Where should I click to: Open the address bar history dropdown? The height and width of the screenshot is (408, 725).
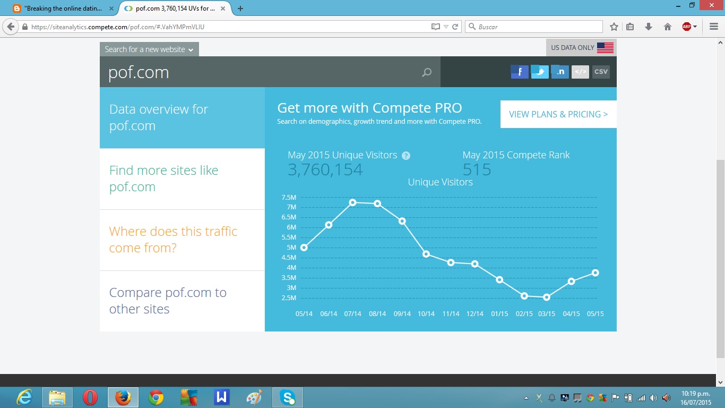coord(446,27)
